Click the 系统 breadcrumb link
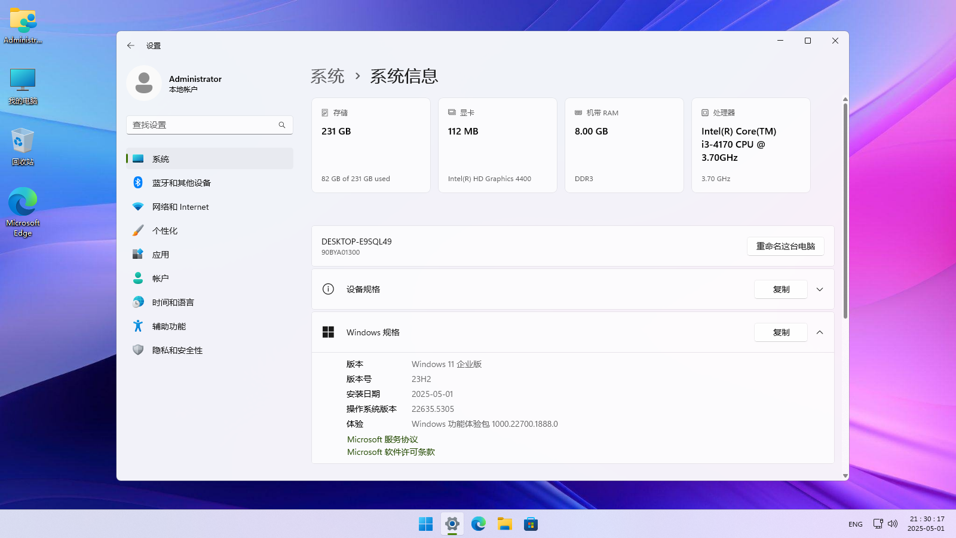Image resolution: width=956 pixels, height=538 pixels. point(327,76)
